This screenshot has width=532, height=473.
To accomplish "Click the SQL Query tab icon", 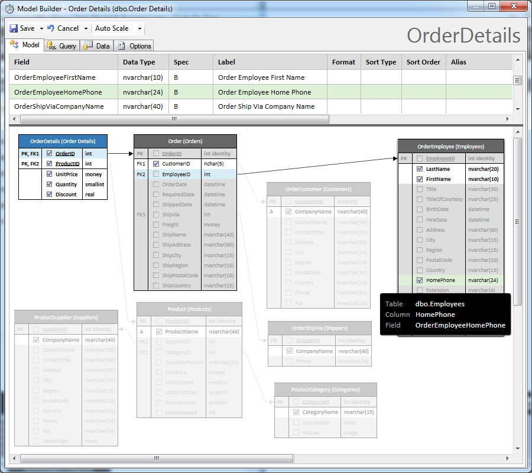I will tap(51, 46).
